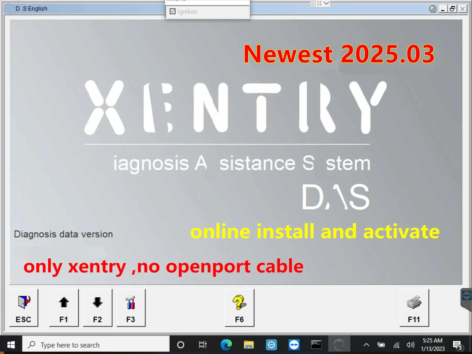The image size is (472, 354).
Task: Open File Explorer from taskbar
Action: pos(249,345)
